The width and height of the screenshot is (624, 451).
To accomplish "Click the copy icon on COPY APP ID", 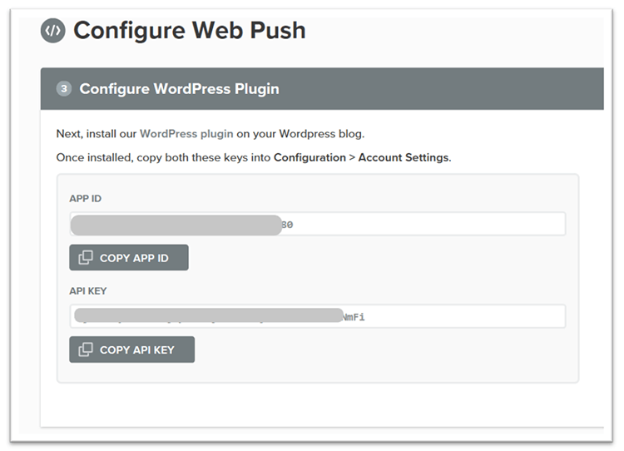I will tap(86, 258).
